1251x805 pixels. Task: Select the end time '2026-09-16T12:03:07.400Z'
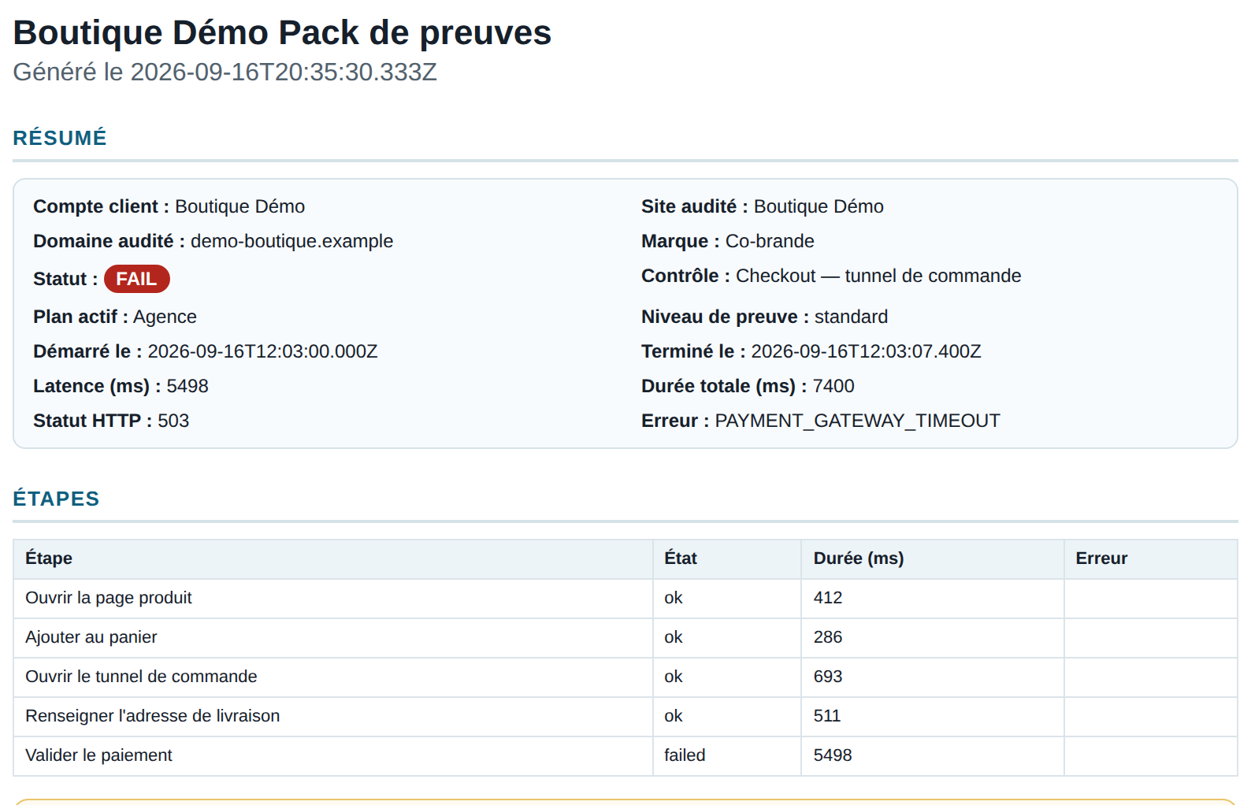pos(866,351)
